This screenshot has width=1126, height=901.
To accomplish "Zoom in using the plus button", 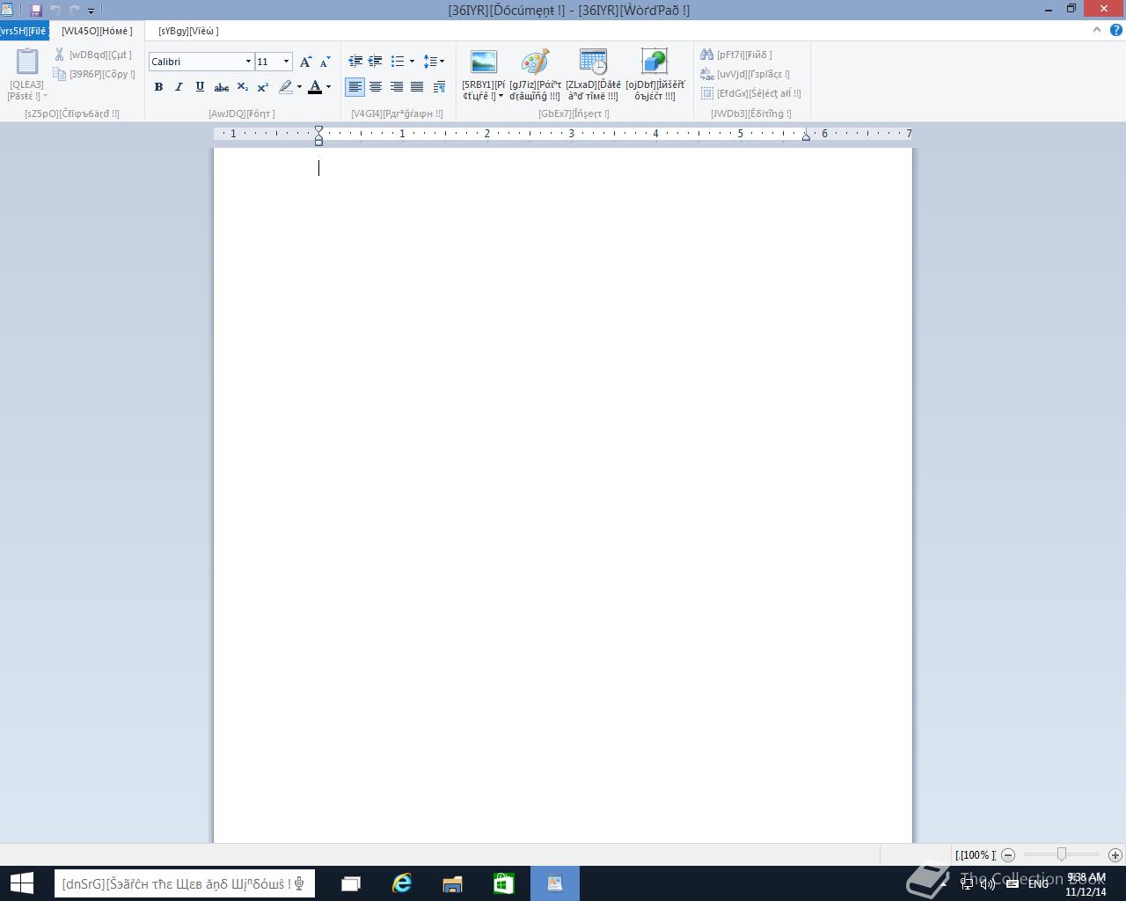I will (1115, 854).
